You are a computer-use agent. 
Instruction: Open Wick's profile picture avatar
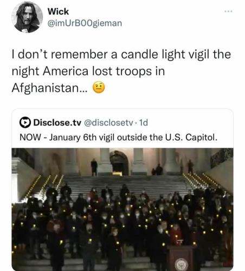(x=27, y=17)
